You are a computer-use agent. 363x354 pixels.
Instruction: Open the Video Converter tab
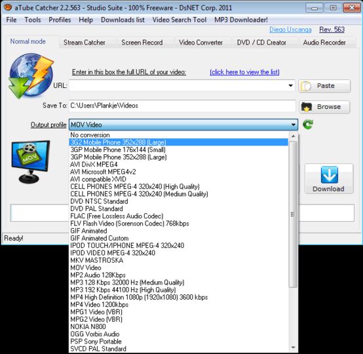(201, 43)
